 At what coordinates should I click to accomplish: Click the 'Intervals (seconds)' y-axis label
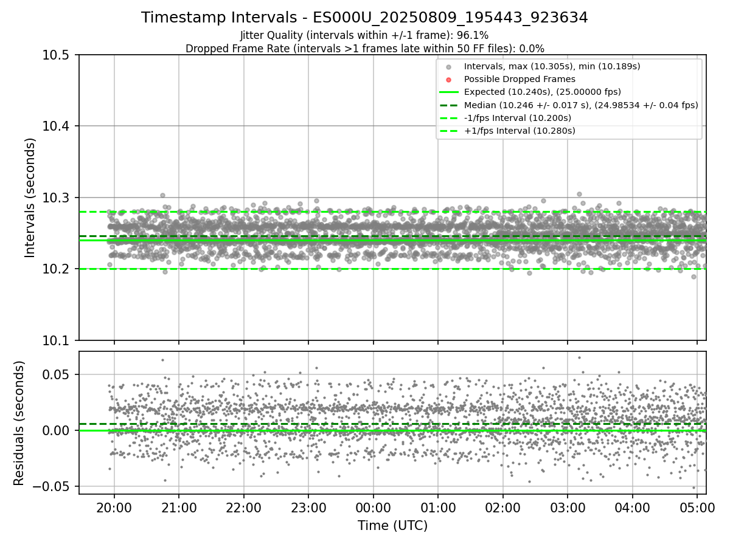30,198
